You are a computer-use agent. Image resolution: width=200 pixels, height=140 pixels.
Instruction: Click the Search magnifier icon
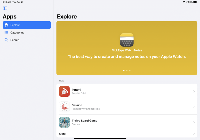(6, 40)
